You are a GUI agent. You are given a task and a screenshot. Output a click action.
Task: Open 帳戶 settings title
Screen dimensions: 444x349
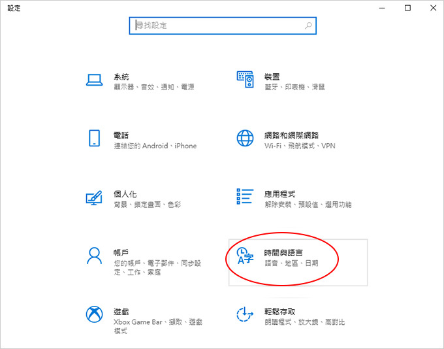(121, 252)
